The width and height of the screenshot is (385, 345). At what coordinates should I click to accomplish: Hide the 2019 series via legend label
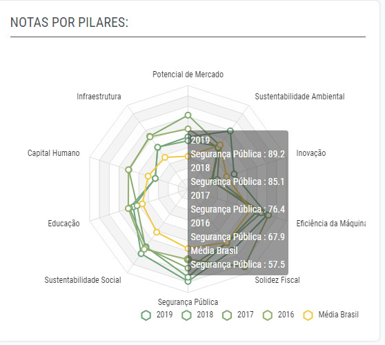tap(164, 315)
